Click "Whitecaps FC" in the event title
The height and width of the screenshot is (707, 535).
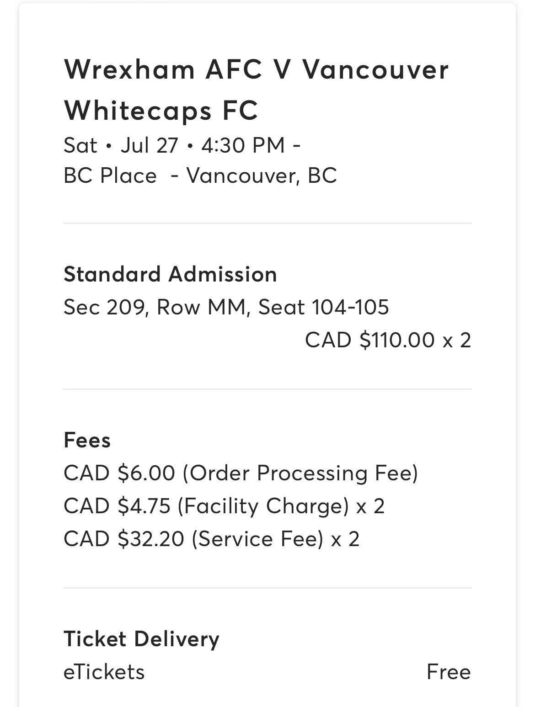(161, 110)
